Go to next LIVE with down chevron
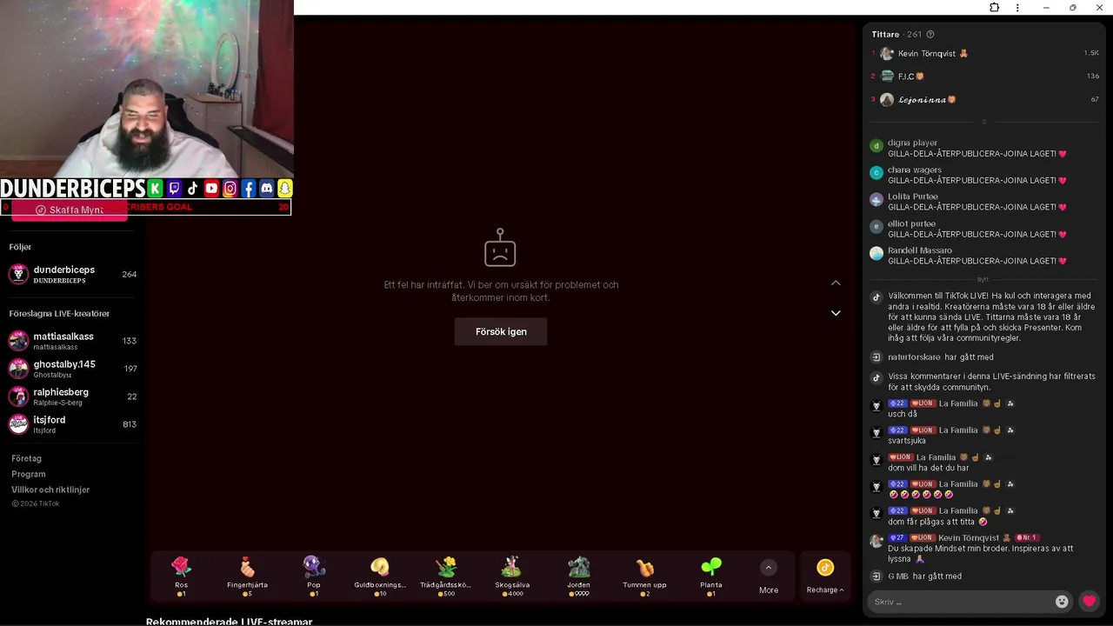1113x626 pixels. point(836,313)
